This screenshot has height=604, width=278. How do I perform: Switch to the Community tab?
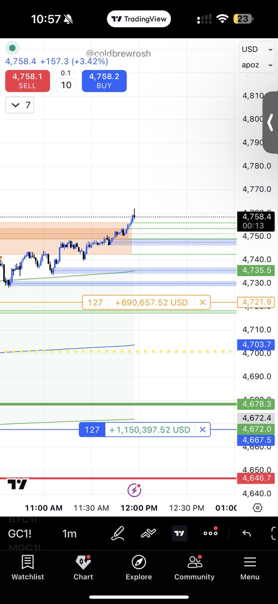[x=194, y=568]
